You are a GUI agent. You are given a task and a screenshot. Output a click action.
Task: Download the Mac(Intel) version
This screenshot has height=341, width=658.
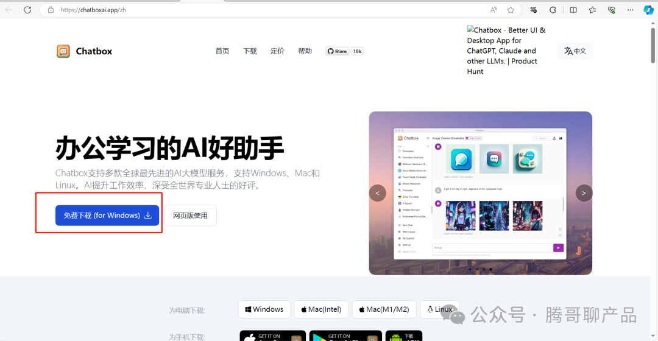[322, 309]
